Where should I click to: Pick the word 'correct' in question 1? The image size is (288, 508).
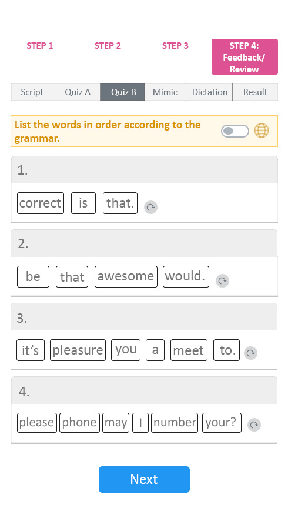point(41,203)
